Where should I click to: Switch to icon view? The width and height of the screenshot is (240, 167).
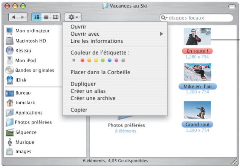point(37,17)
